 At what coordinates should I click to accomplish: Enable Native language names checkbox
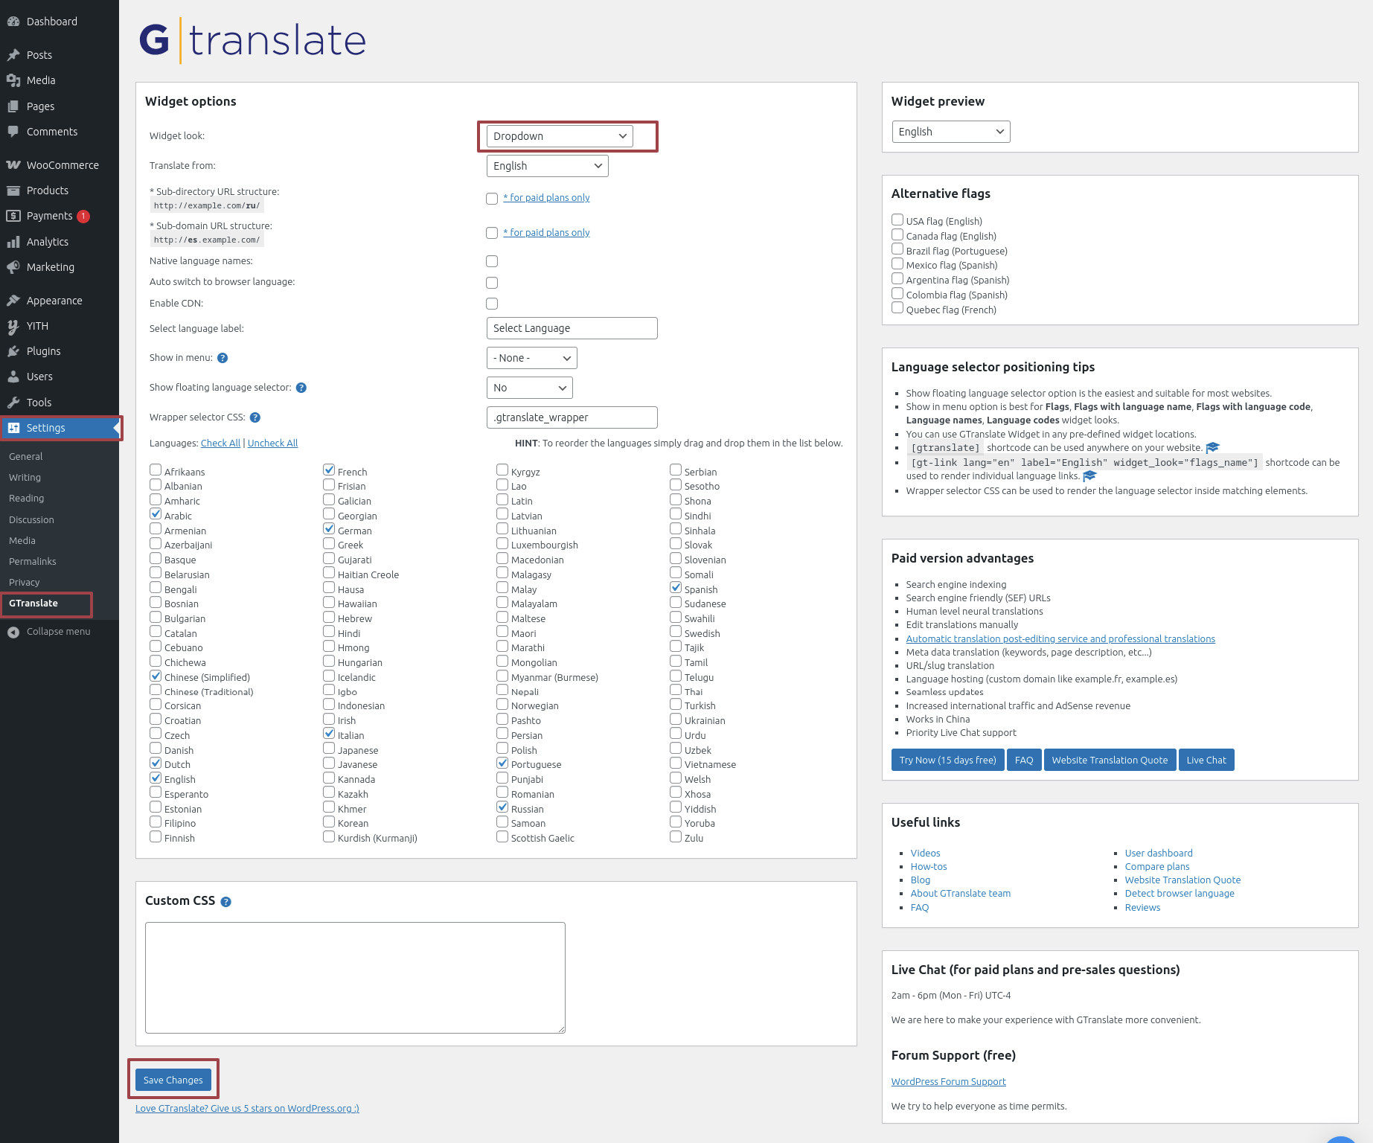click(492, 261)
